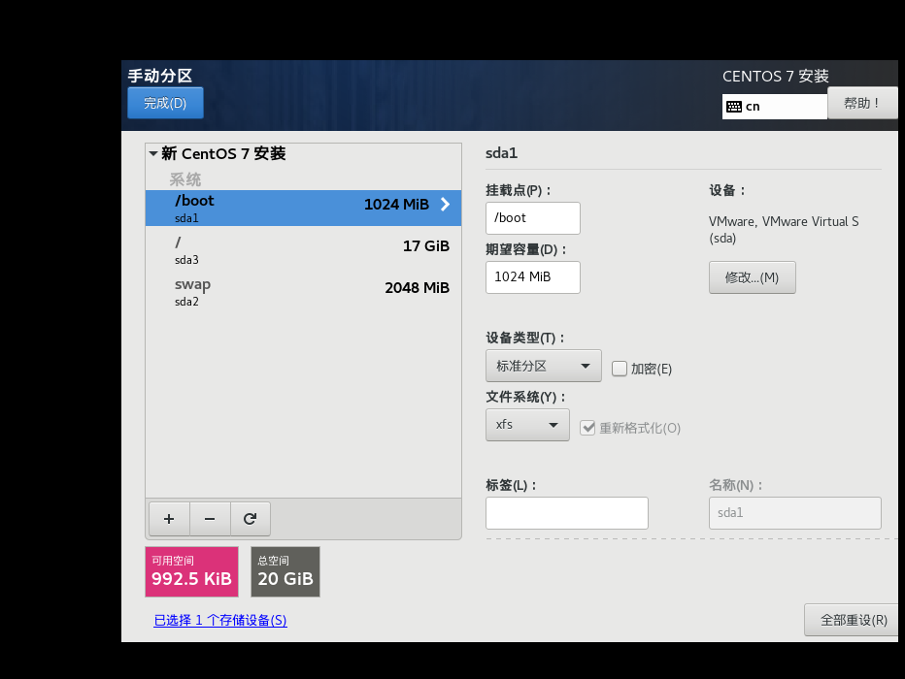Click the 完成(D) done button
This screenshot has height=679, width=905.
165,103
